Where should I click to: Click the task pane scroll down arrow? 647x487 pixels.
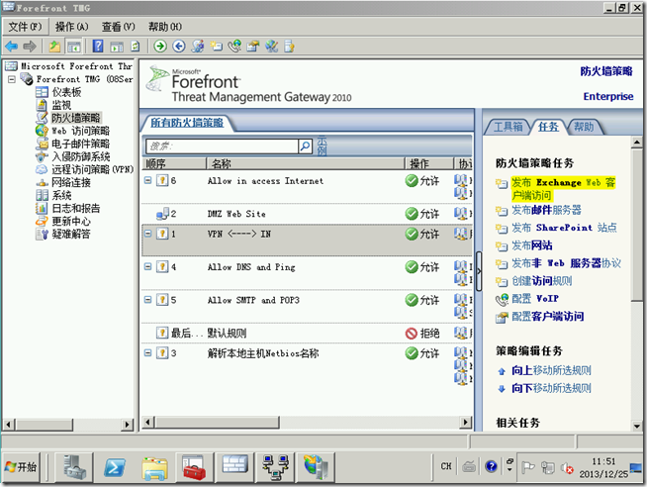click(637, 426)
